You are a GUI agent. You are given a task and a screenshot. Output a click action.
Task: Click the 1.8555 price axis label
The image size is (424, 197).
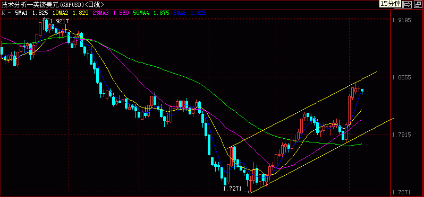(401, 78)
